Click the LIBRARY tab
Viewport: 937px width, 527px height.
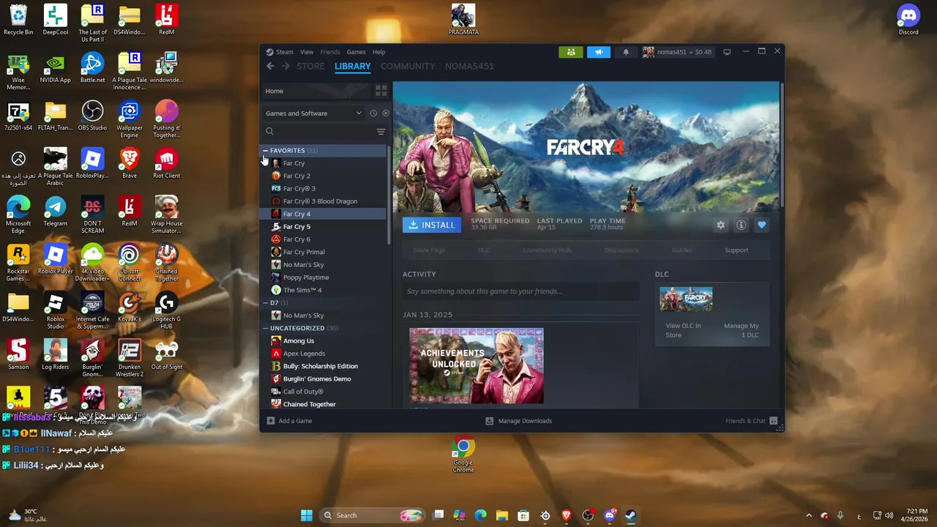tap(353, 66)
